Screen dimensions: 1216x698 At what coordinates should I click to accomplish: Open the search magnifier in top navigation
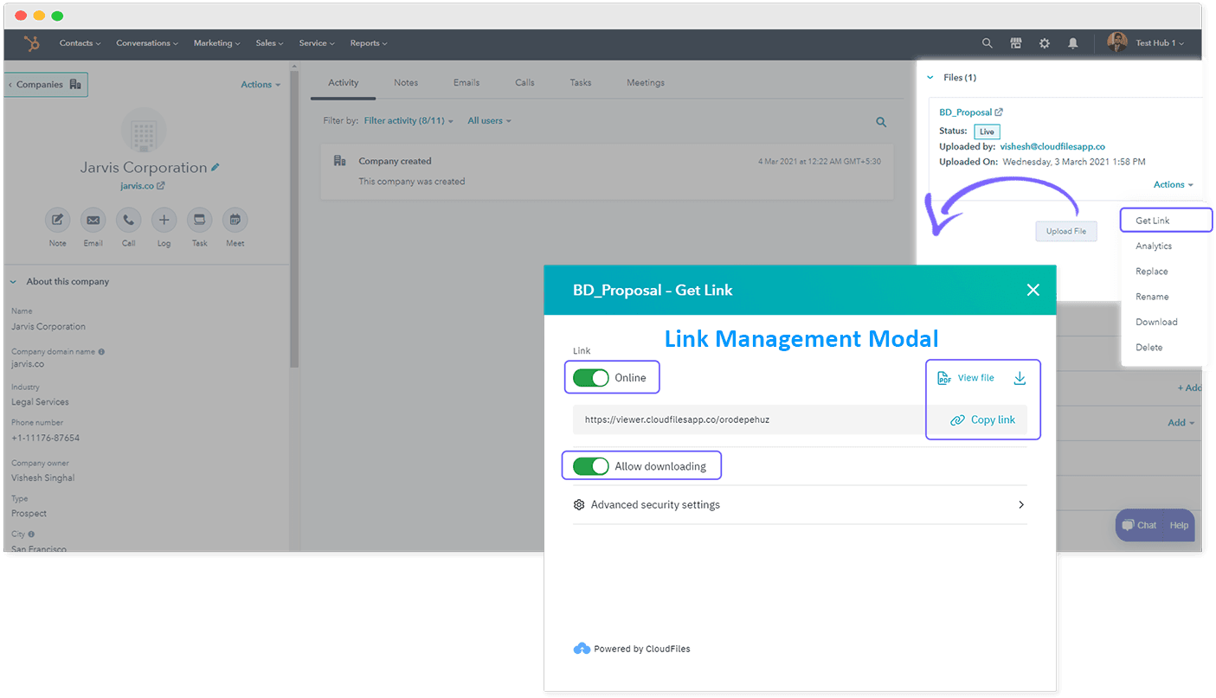(x=988, y=43)
